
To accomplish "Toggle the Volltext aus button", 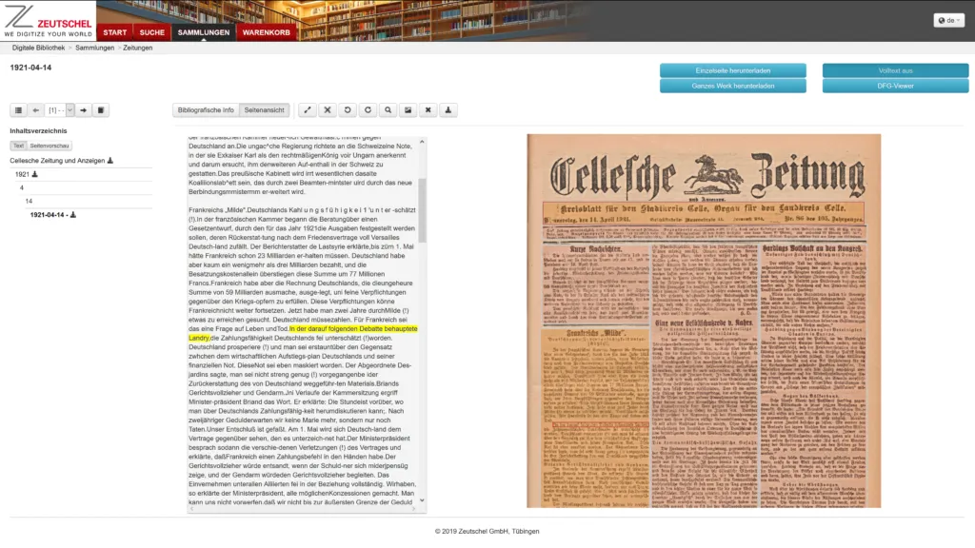I will point(895,70).
